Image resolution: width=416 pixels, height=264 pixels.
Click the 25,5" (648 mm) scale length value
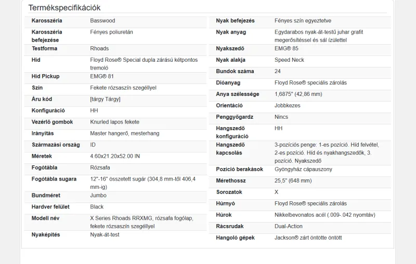tap(293, 181)
